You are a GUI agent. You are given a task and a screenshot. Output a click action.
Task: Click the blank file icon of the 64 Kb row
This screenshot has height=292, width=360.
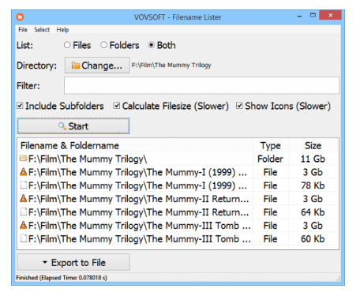click(24, 212)
